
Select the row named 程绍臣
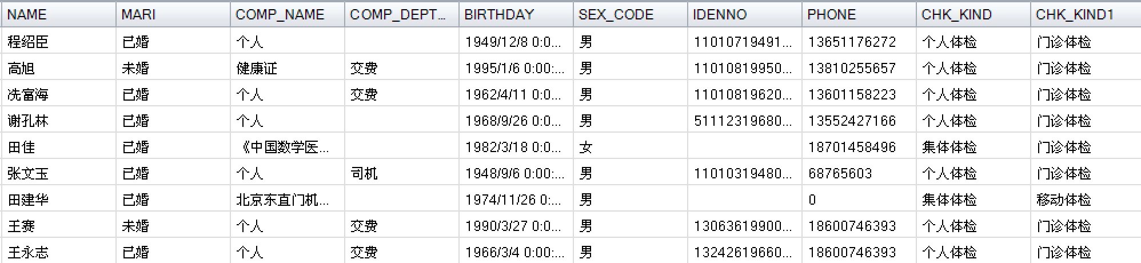[570, 42]
